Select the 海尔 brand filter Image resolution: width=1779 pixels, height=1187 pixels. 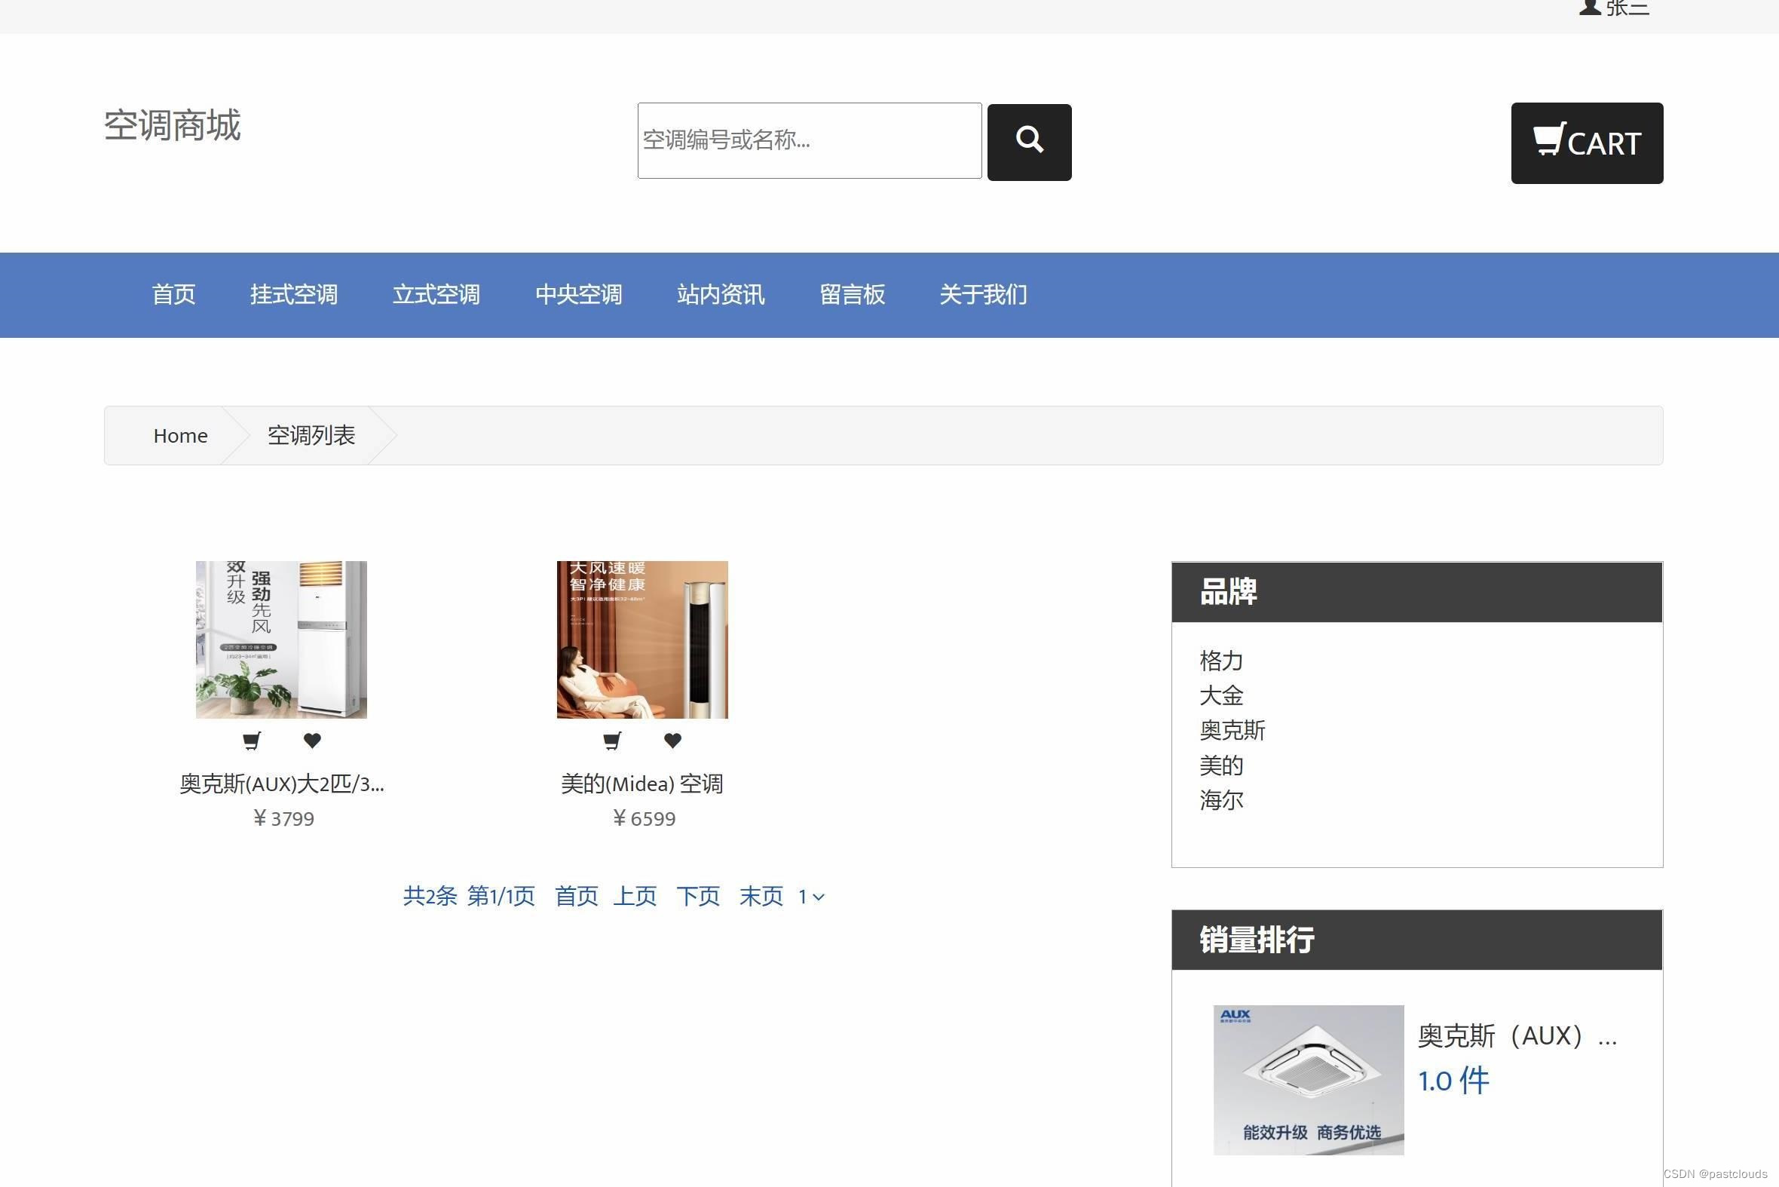point(1221,800)
